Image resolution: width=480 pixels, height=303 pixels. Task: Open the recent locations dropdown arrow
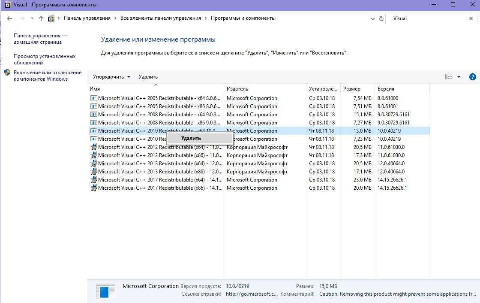[x=32, y=18]
